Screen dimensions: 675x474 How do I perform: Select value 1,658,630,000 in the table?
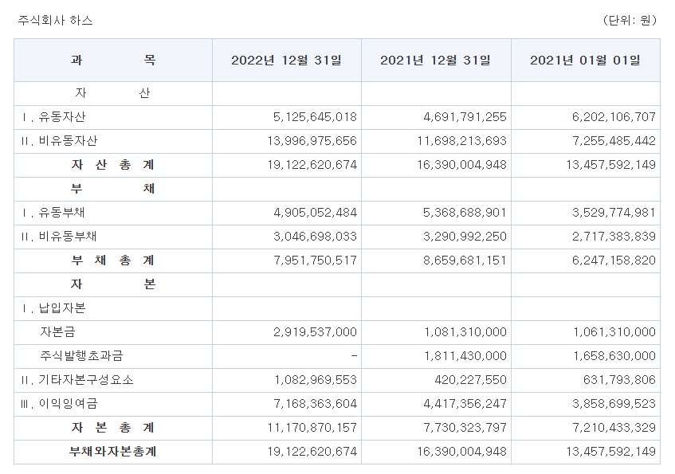click(x=614, y=356)
